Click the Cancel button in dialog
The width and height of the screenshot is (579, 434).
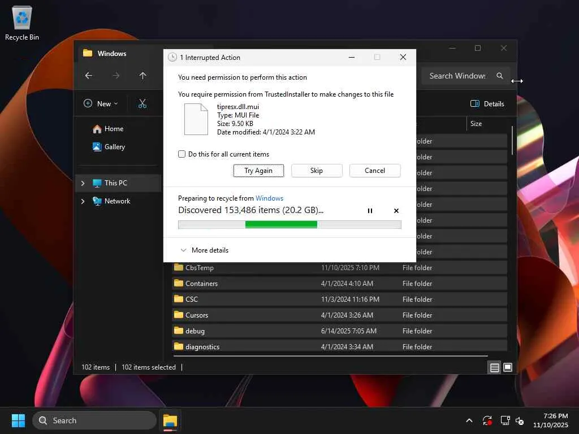click(375, 171)
